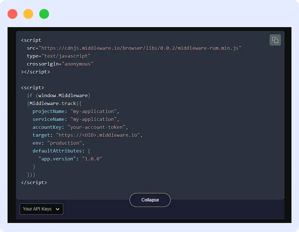
Task: Collapse the code block
Action: [x=150, y=200]
